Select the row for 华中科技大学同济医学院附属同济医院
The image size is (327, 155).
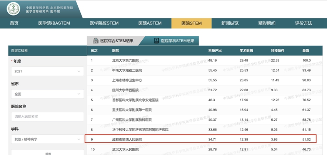(205, 130)
